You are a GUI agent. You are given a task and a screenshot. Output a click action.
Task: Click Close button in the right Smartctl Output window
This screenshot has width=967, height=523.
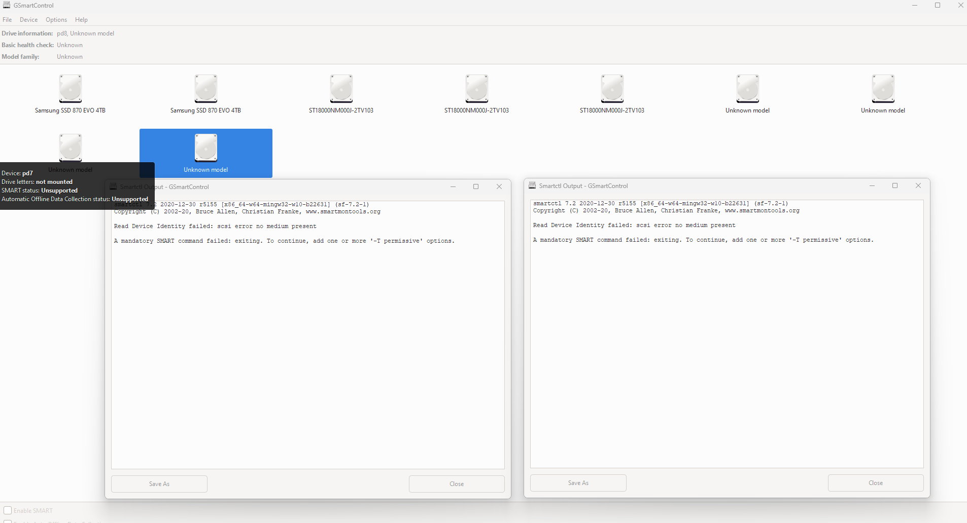(876, 483)
